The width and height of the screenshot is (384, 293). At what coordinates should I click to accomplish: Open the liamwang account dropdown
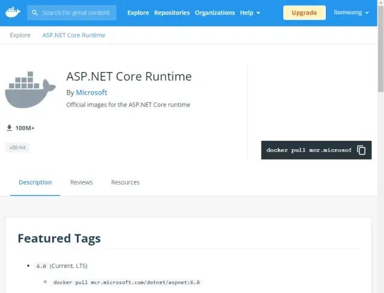pyautogui.click(x=351, y=13)
